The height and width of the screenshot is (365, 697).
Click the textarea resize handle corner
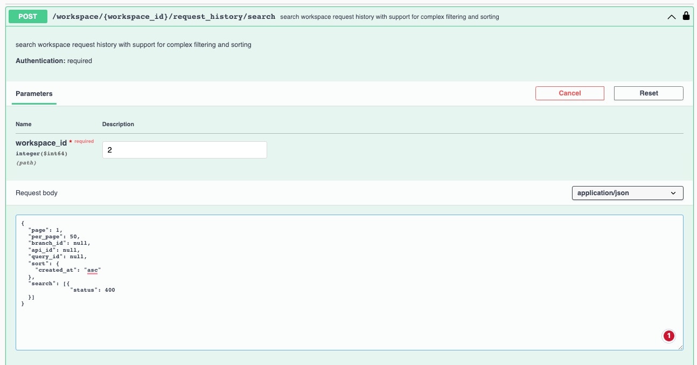680,347
